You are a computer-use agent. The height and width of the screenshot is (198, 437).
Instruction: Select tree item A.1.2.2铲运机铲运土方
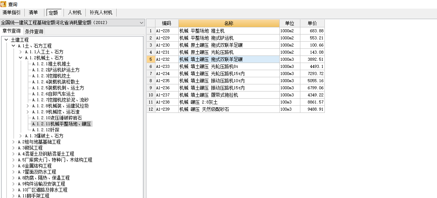[56, 70]
